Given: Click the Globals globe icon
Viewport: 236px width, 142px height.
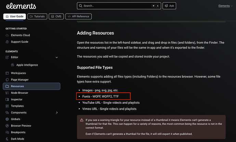Looking at the screenshot, I should pyautogui.click(x=7, y=119).
